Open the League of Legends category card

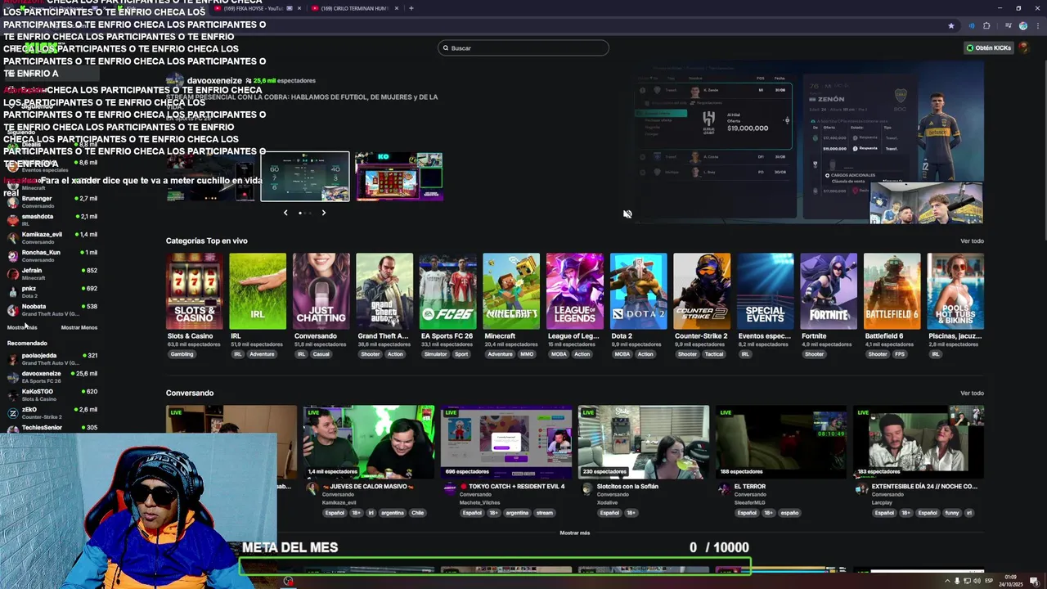click(x=574, y=291)
